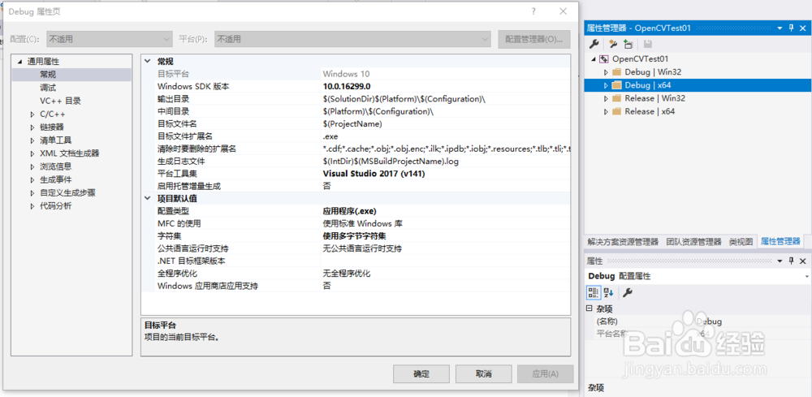Click the help question mark in dialog title

[x=534, y=11]
